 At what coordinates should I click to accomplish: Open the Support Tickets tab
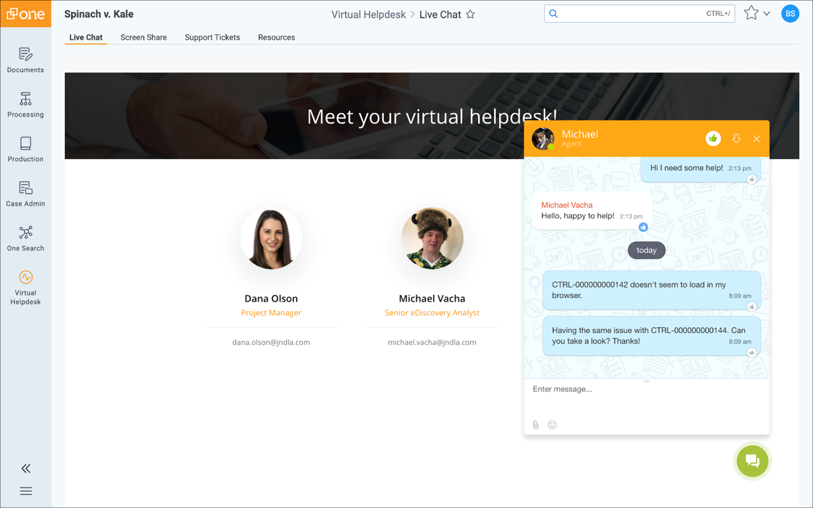point(212,37)
